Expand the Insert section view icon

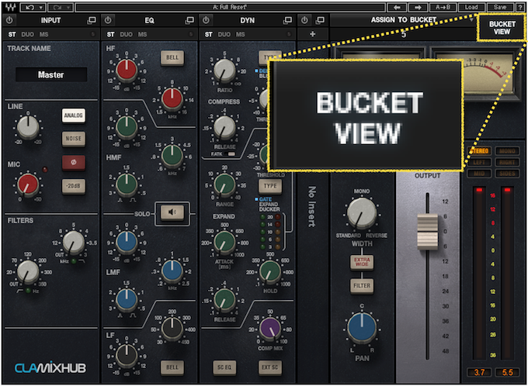pos(320,20)
